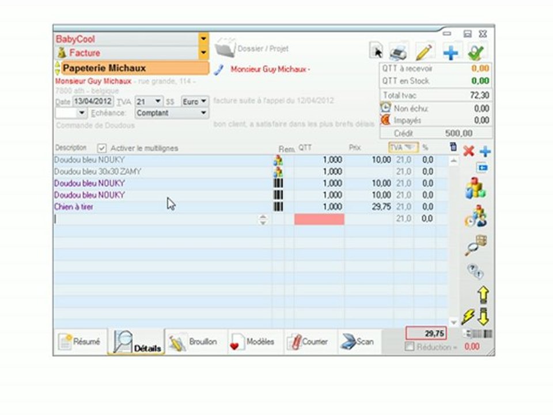Open the Euro currency dropdown
Screen dimensions: 553x415
[203, 101]
